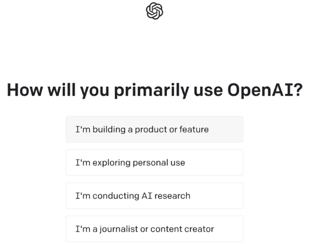
Task: Click the highlighted building a product choice
Action: [x=154, y=129]
